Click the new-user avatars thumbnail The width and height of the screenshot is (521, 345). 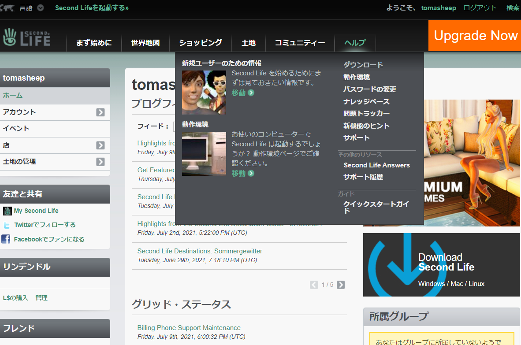point(204,93)
